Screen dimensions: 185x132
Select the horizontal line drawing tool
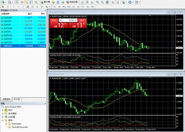(x=18, y=7)
